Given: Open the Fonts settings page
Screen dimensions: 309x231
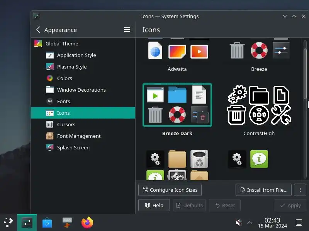Looking at the screenshot, I should click(x=83, y=101).
